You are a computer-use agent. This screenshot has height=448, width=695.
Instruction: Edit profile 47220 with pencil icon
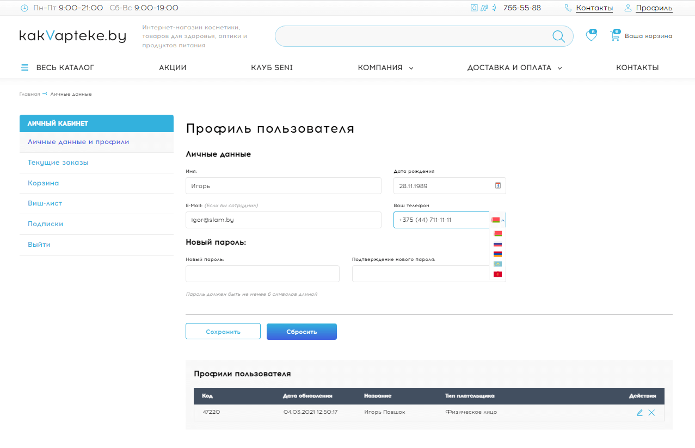click(639, 413)
